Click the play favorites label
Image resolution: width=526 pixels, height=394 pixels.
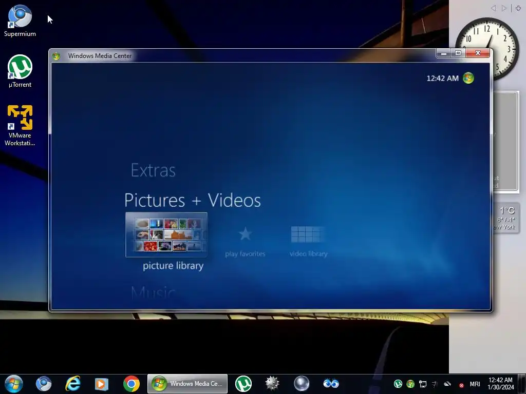(245, 253)
